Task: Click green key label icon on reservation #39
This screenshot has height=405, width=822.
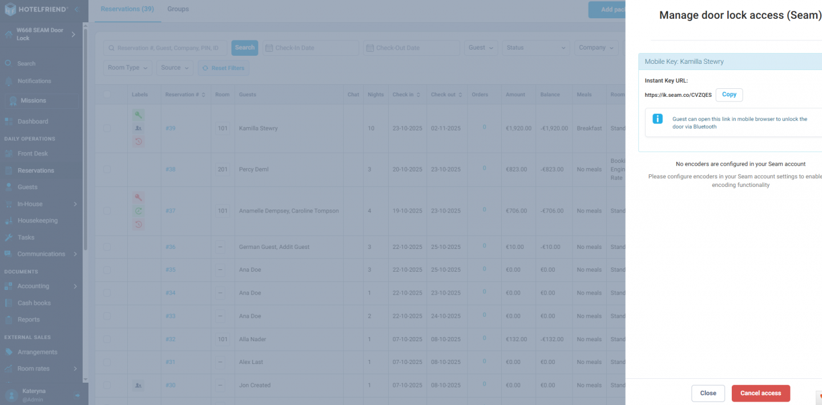Action: coord(138,114)
